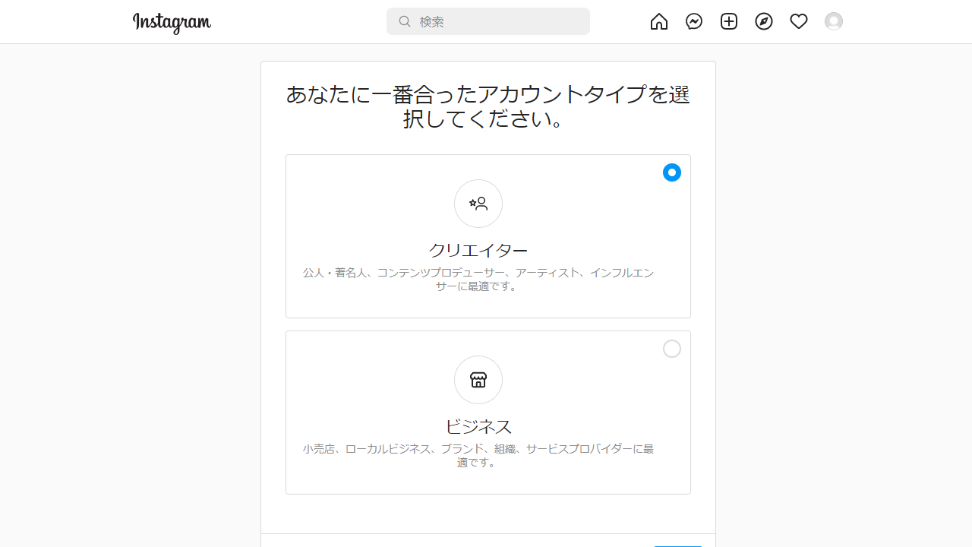Click the Creator person-with-star icon

[478, 203]
